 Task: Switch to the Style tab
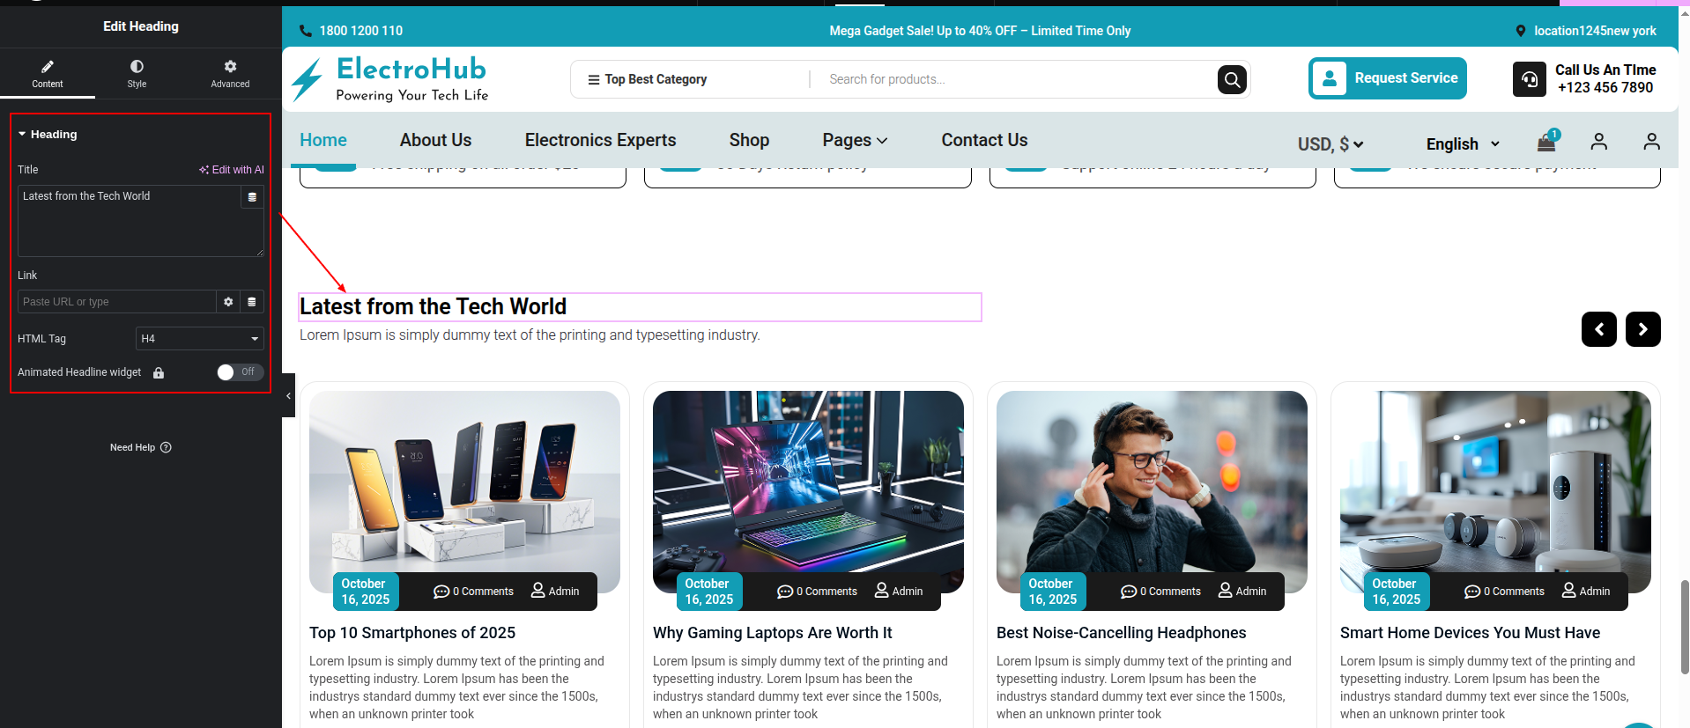click(x=137, y=74)
